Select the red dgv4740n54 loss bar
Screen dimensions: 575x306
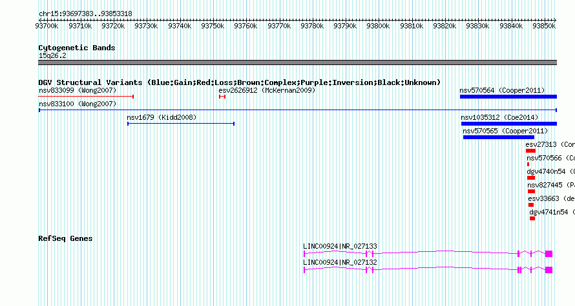click(x=531, y=178)
